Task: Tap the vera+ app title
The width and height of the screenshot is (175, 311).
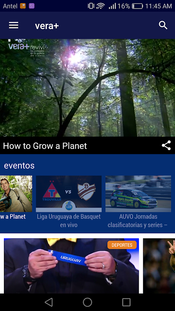Action: 47,26
